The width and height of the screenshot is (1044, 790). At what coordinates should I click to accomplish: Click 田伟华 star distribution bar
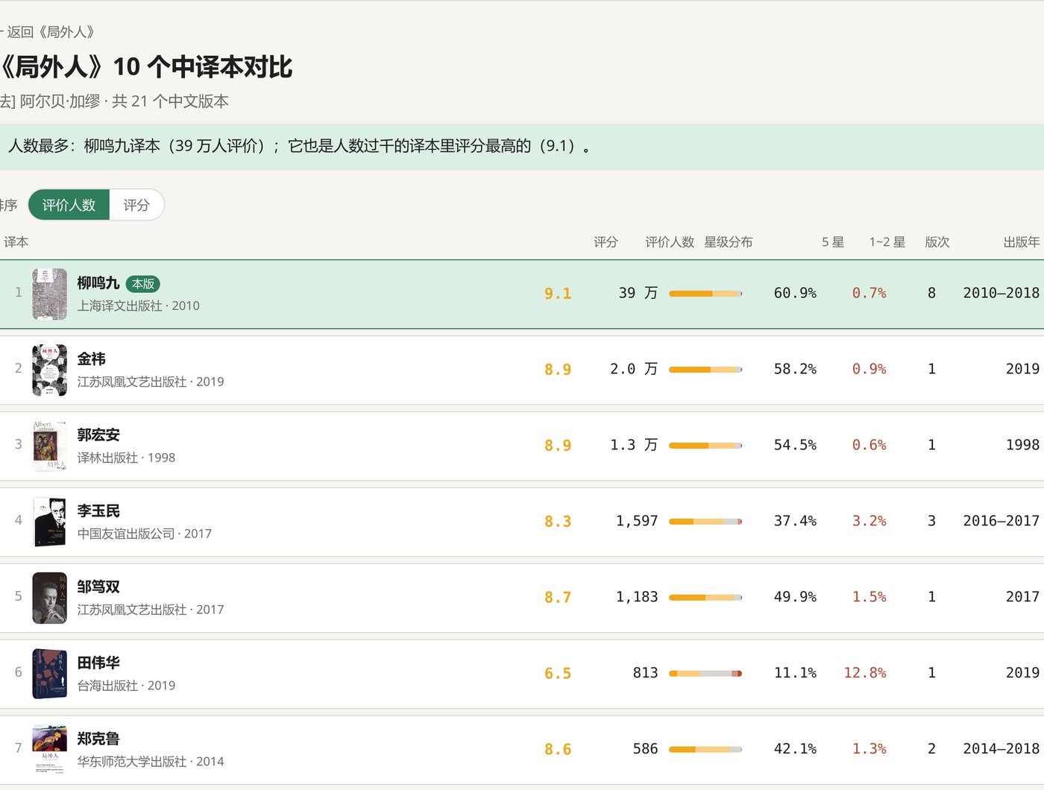705,674
